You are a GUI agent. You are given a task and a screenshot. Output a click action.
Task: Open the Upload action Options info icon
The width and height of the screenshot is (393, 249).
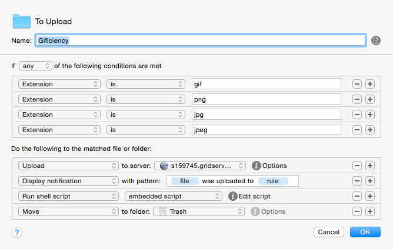tap(257, 166)
